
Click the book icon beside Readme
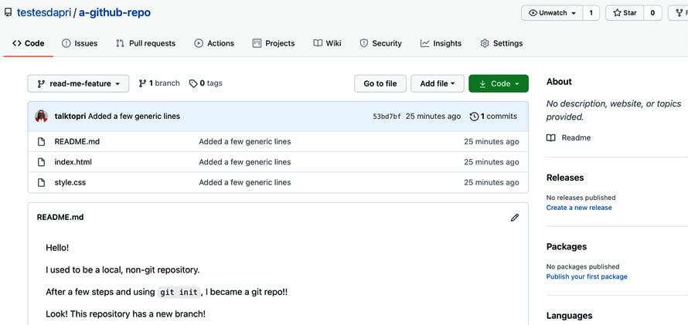pyautogui.click(x=550, y=138)
